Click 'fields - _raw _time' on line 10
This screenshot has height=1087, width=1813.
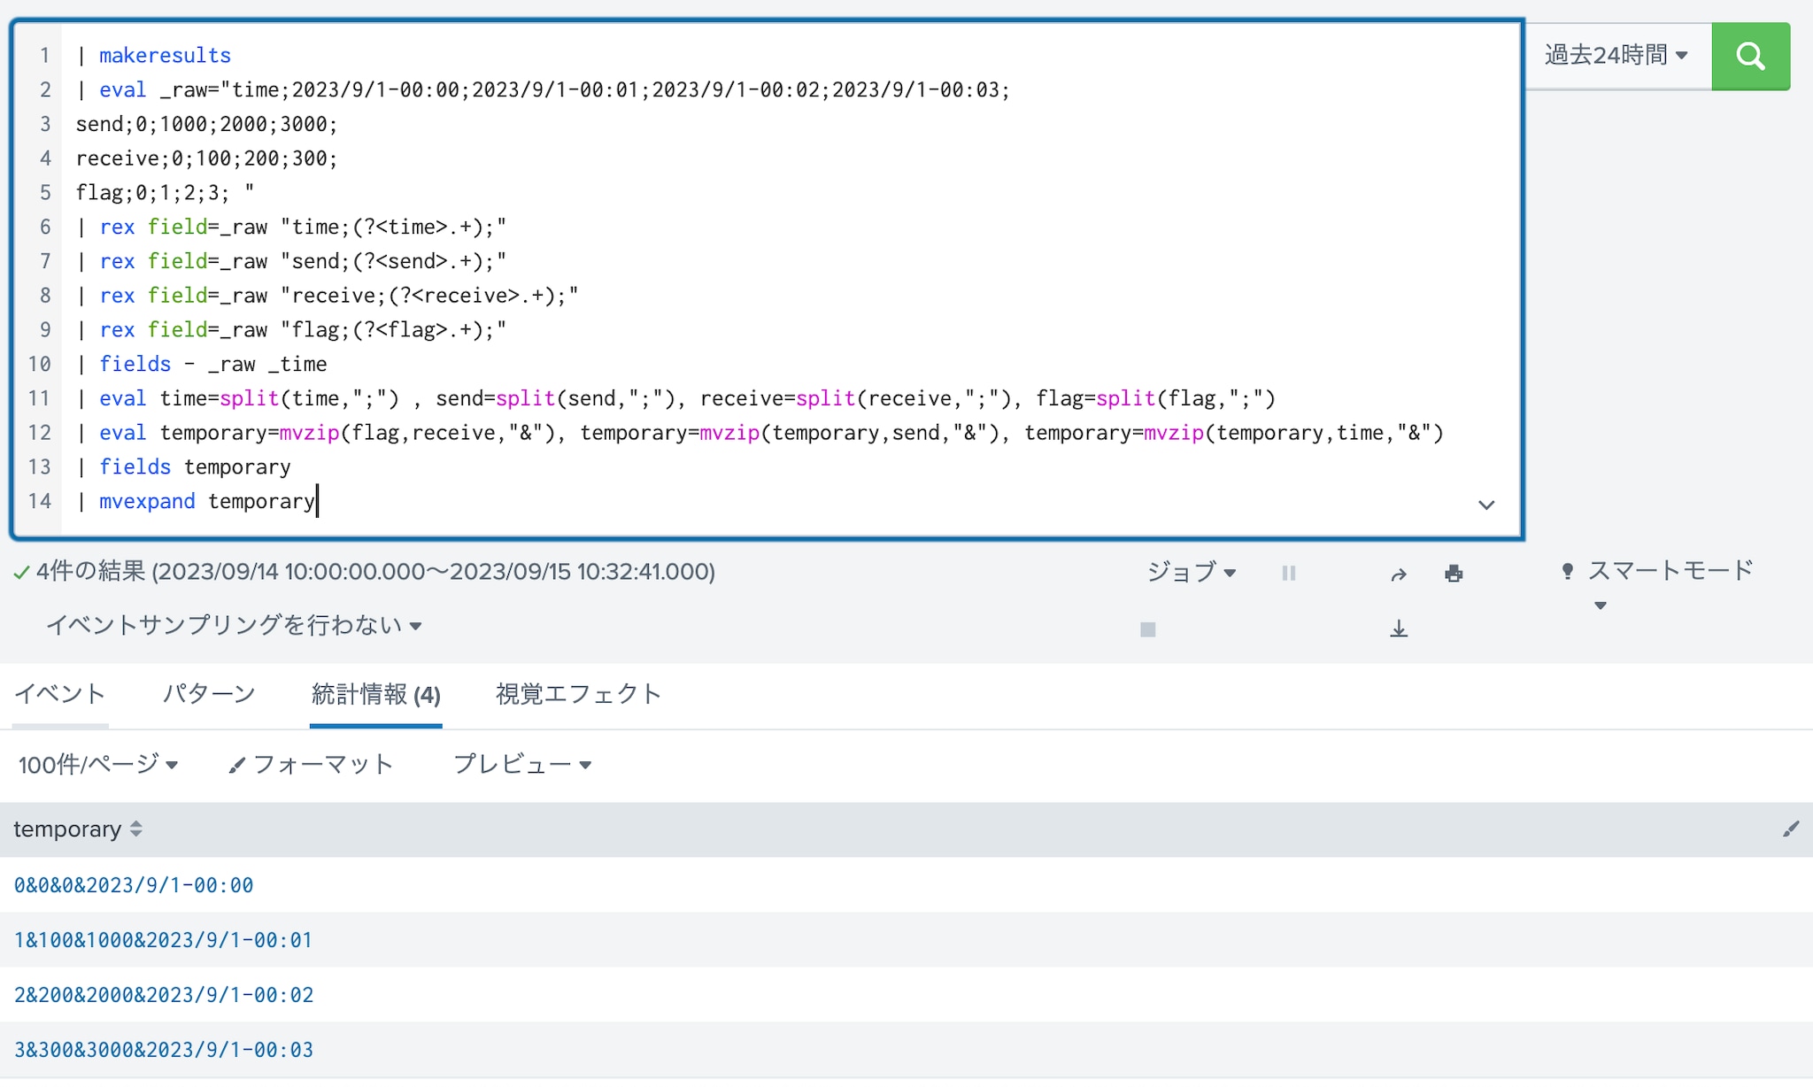pos(212,364)
